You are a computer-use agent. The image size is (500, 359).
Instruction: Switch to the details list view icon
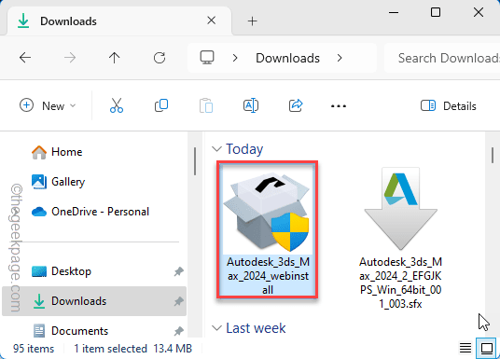(465, 348)
